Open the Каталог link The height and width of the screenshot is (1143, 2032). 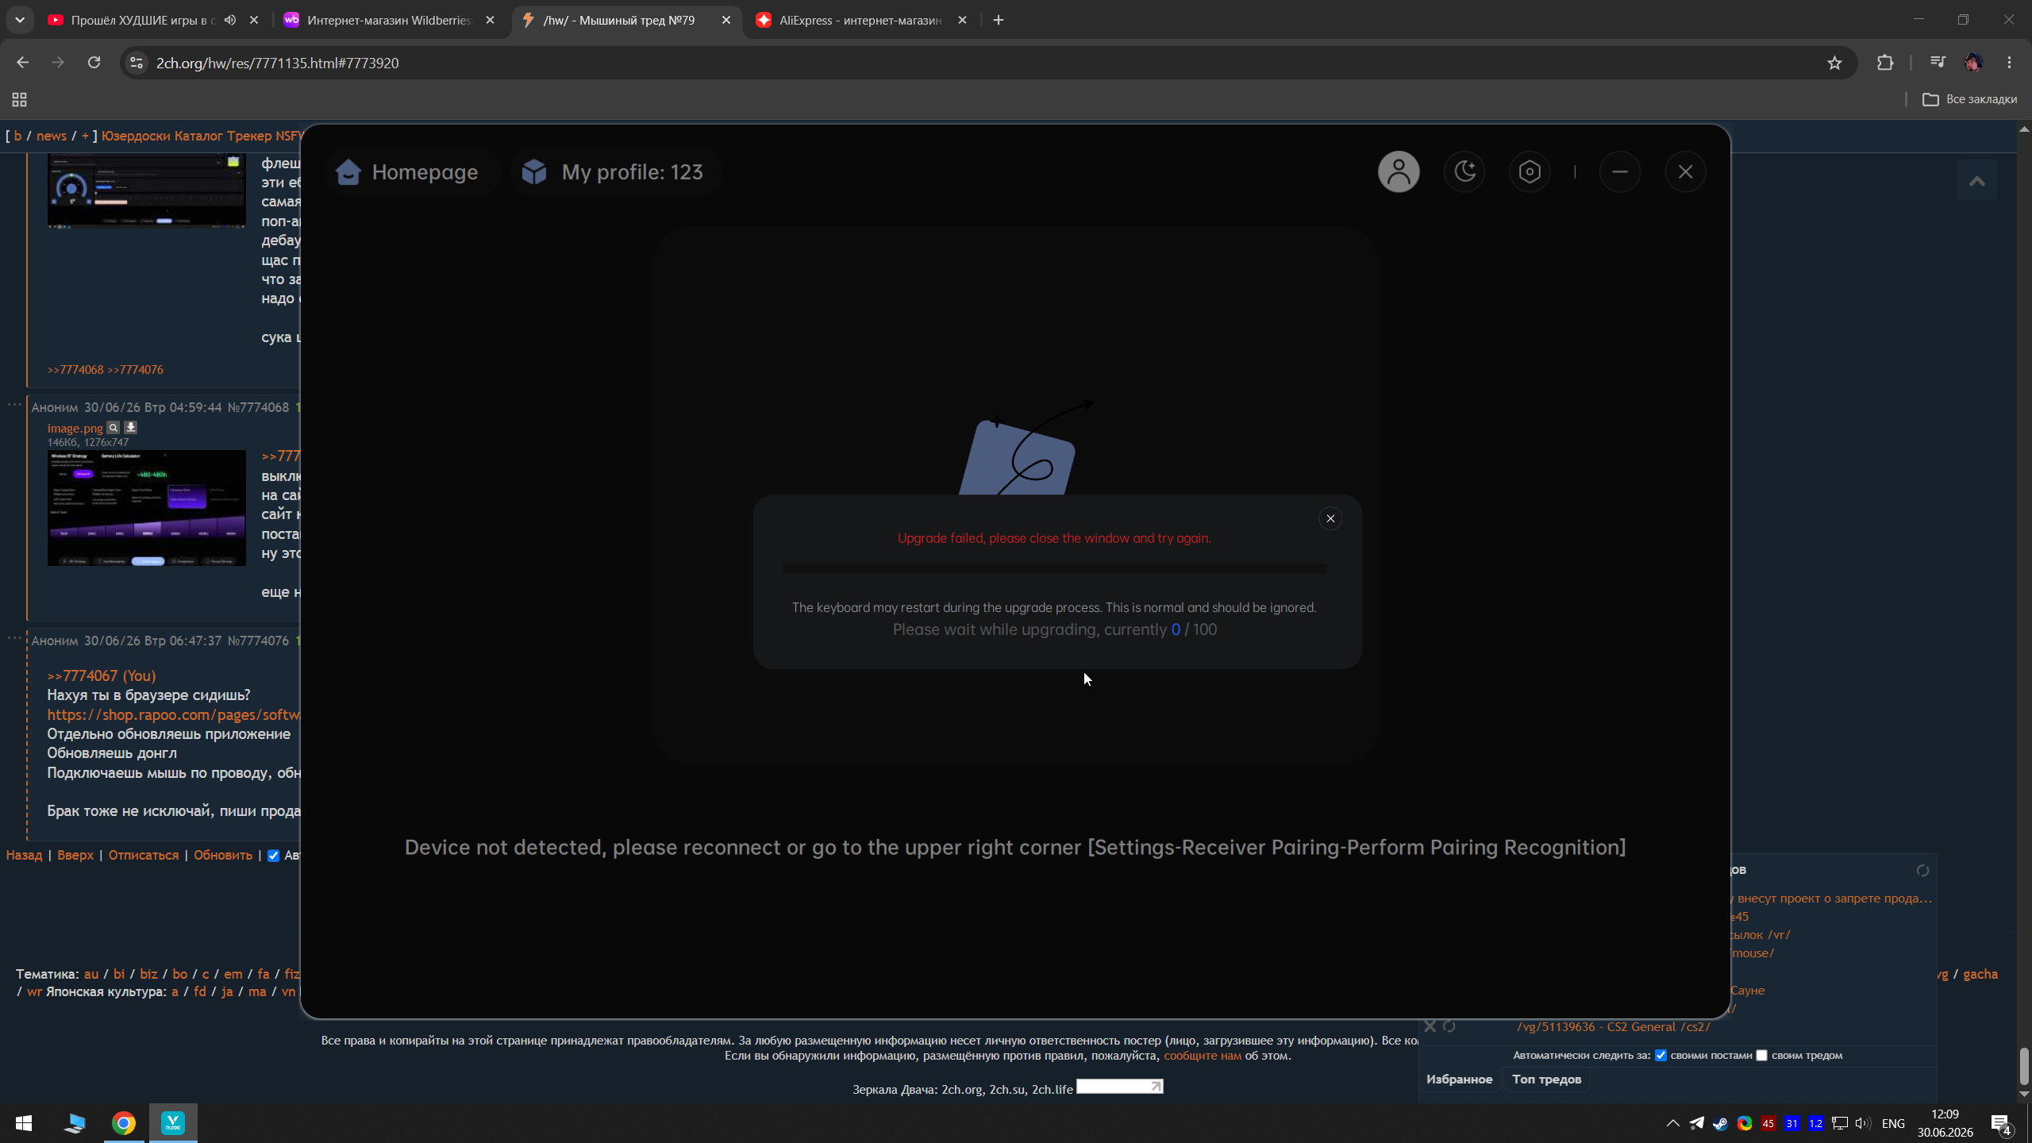[198, 136]
